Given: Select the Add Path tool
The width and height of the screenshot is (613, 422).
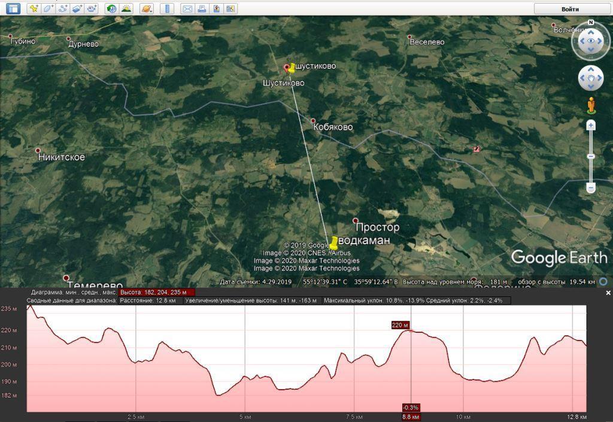Looking at the screenshot, I should pyautogui.click(x=62, y=8).
